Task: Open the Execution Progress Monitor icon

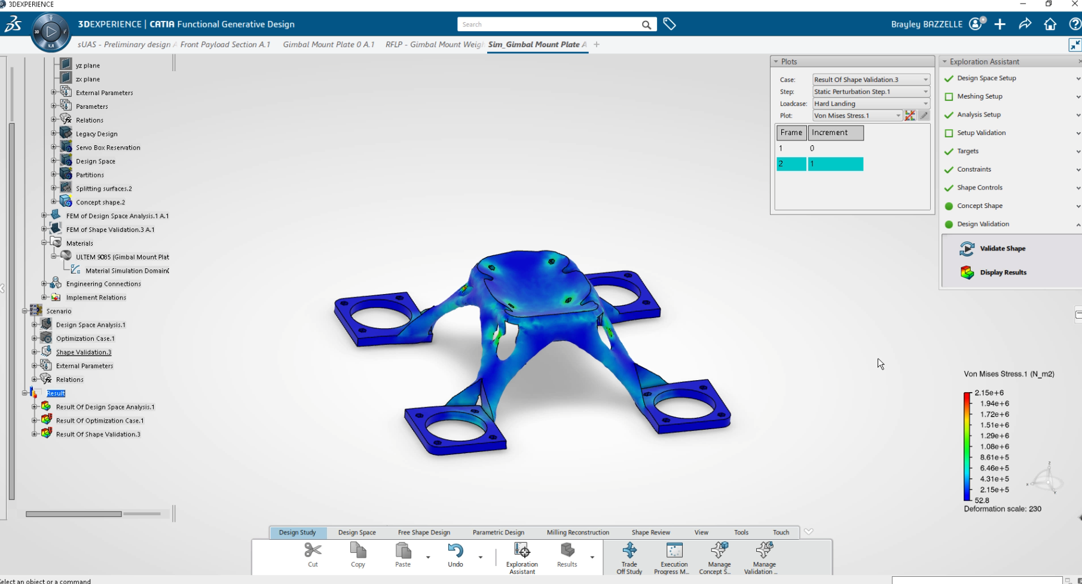Action: coord(674,551)
